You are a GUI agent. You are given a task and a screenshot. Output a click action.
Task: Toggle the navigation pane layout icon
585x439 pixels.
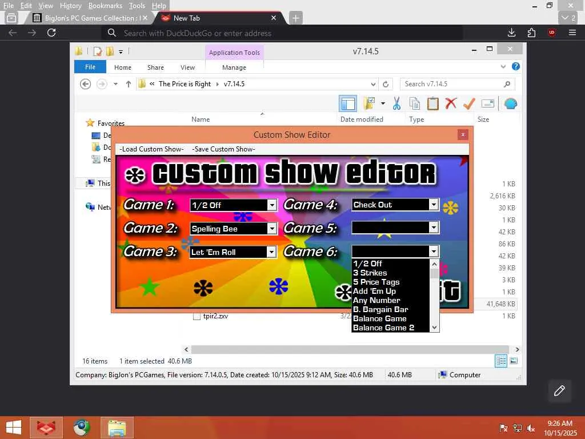click(x=348, y=103)
